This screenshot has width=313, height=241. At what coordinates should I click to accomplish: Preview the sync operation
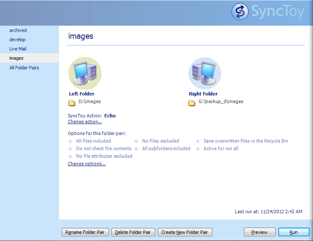click(260, 232)
